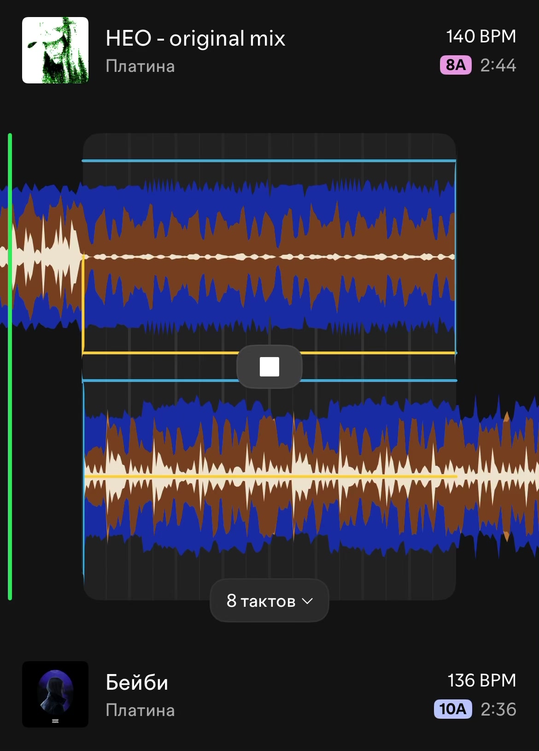Screen dimensions: 539x751
Task: Open the 8 тактов length dropdown
Action: [269, 601]
